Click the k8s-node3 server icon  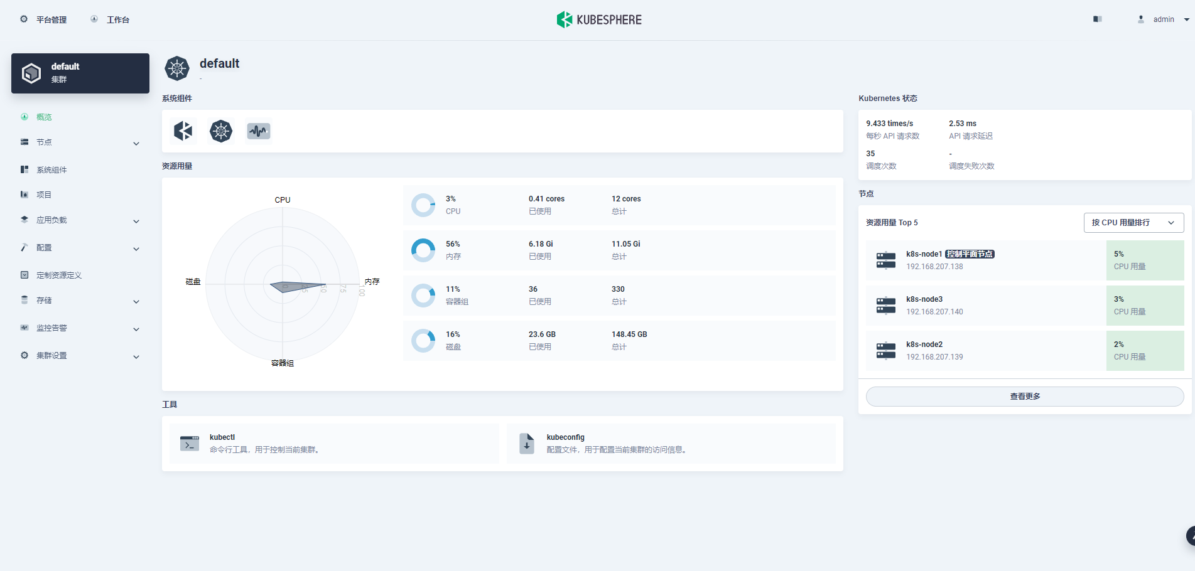[886, 305]
